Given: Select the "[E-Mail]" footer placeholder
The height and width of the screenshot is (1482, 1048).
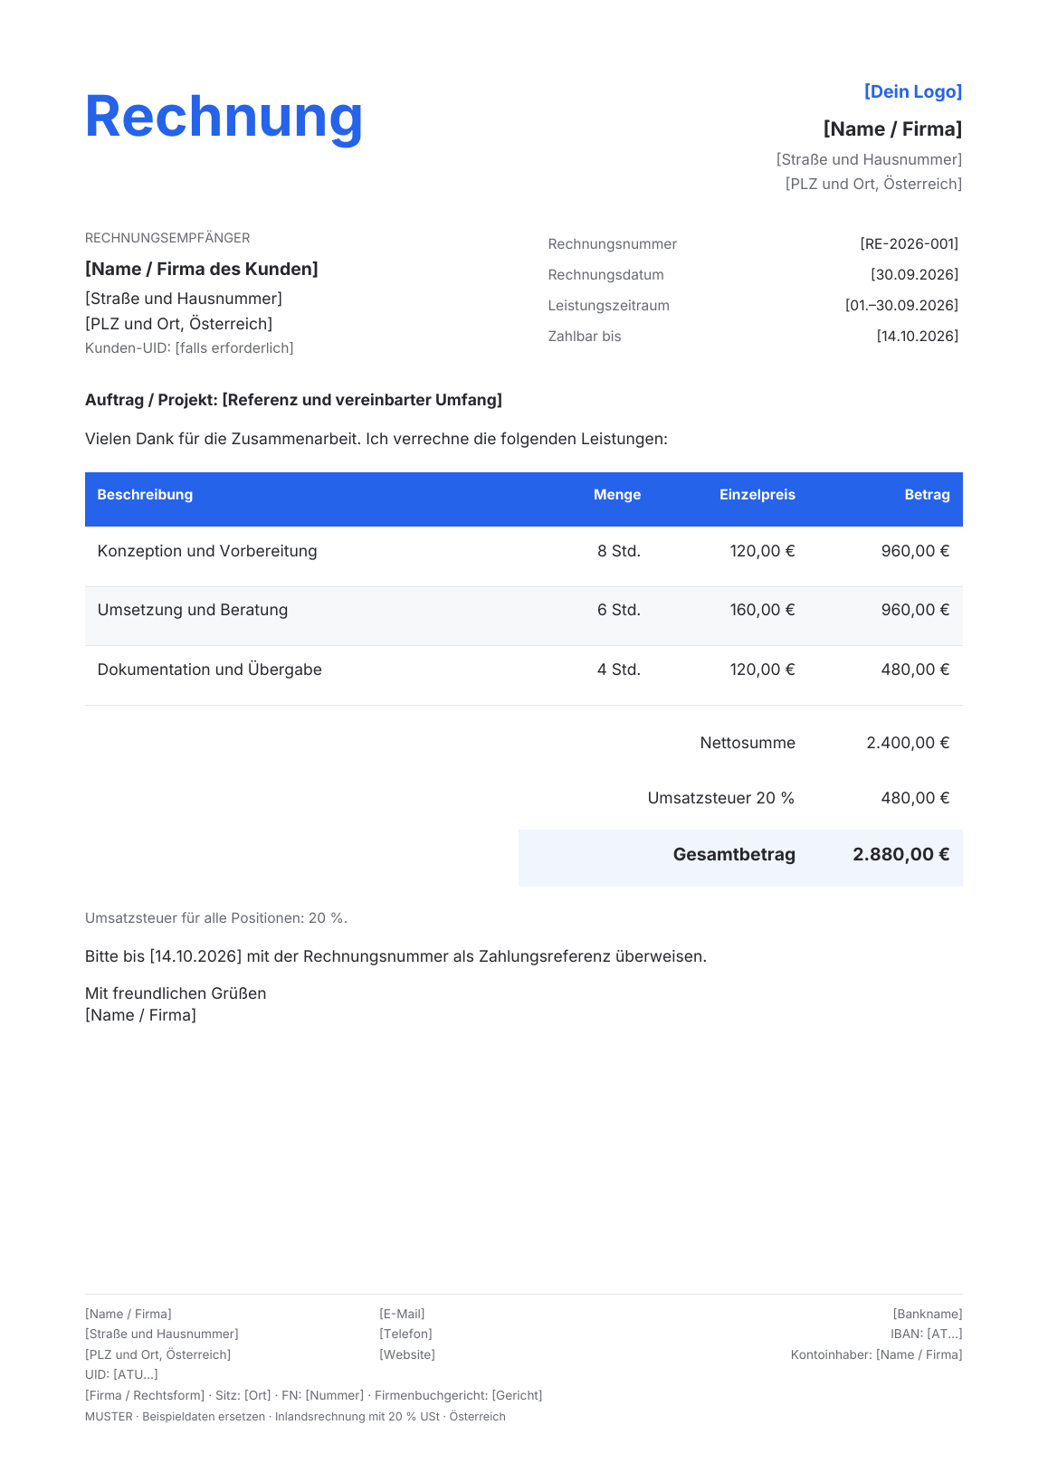Looking at the screenshot, I should coord(402,1314).
